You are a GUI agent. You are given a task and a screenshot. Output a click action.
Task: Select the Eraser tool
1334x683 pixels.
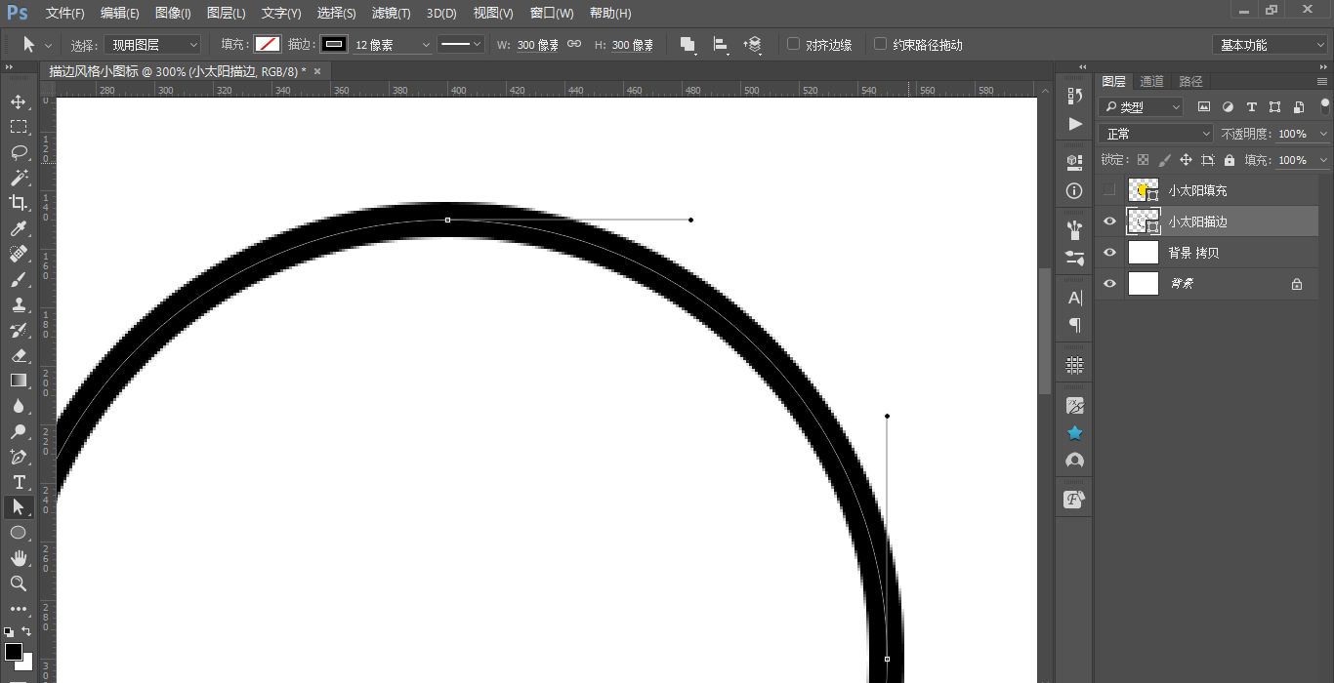[x=18, y=355]
